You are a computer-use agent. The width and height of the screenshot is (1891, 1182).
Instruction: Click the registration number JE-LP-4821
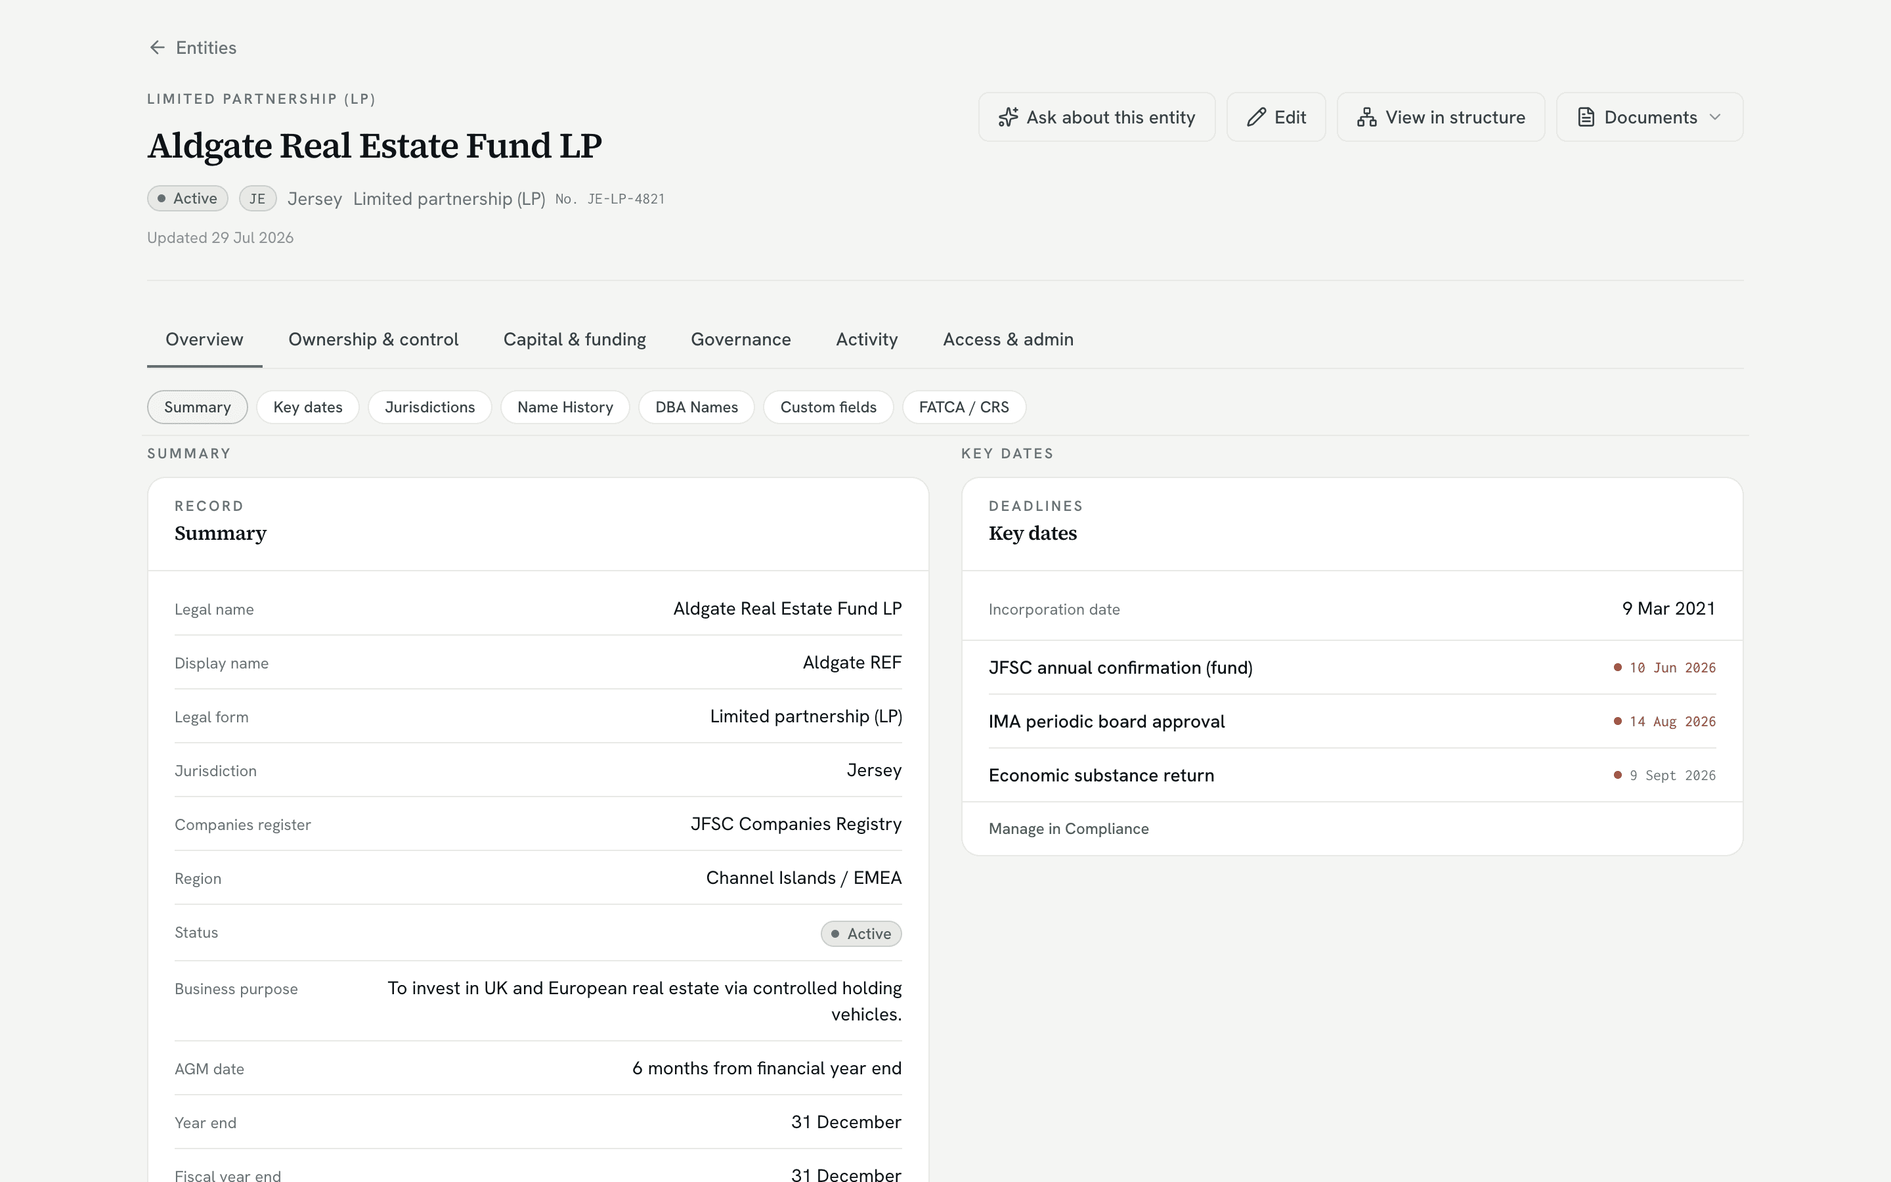626,200
